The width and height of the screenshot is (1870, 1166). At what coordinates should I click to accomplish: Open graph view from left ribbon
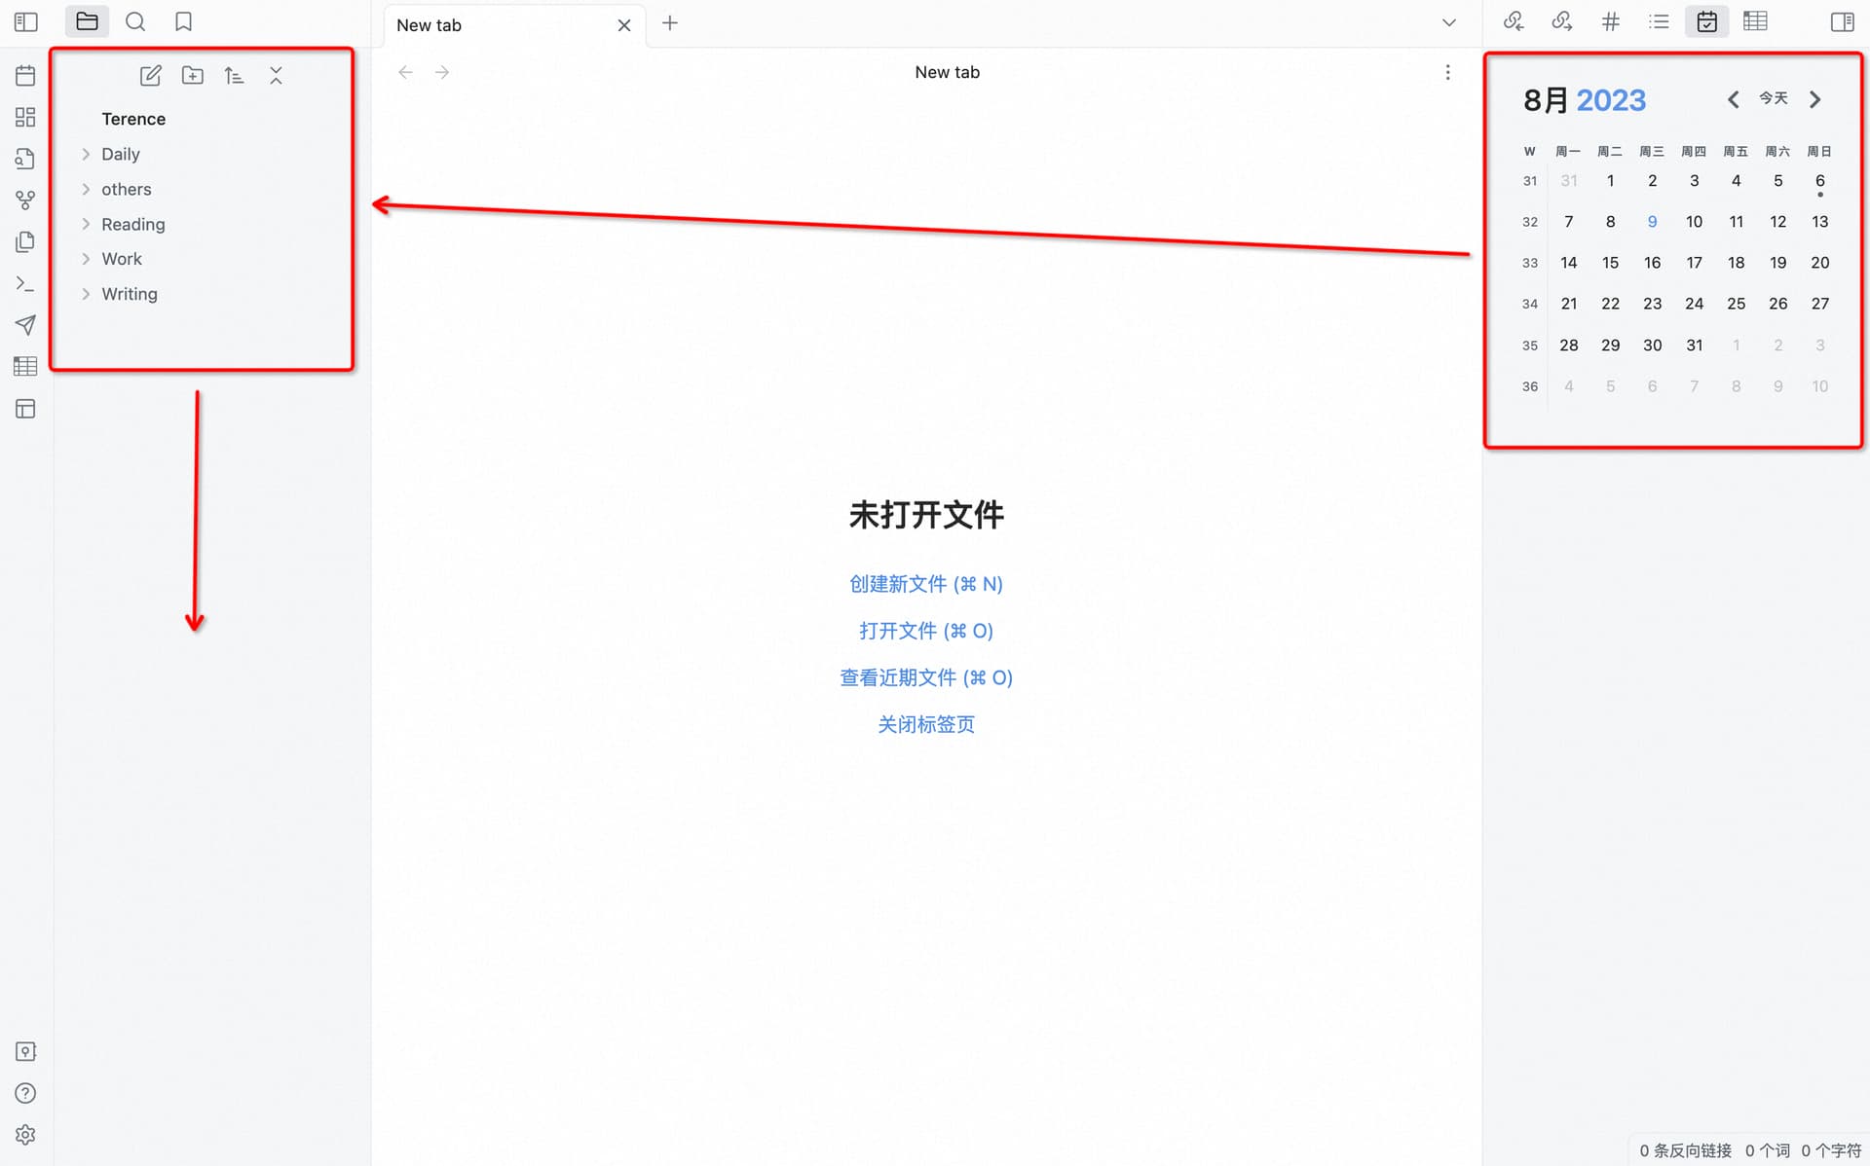[x=25, y=200]
